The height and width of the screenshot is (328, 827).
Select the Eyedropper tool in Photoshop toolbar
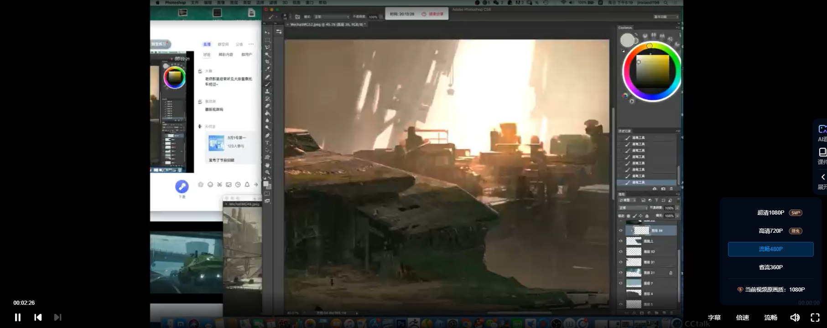pyautogui.click(x=268, y=69)
